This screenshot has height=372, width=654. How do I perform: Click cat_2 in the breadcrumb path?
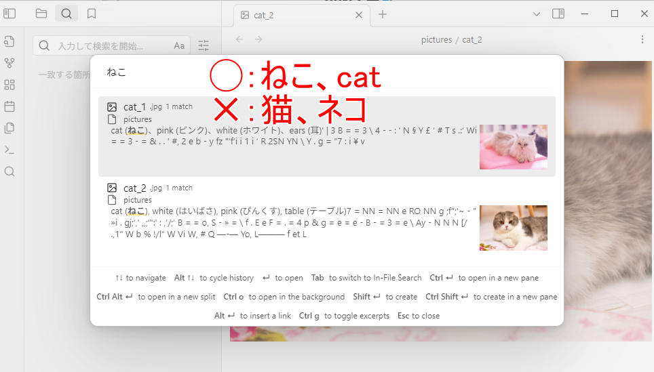point(472,39)
